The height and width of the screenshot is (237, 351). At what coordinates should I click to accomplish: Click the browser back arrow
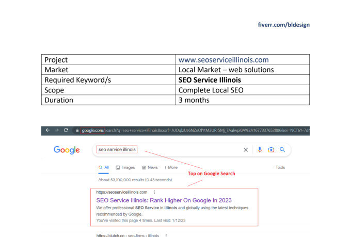coord(47,130)
